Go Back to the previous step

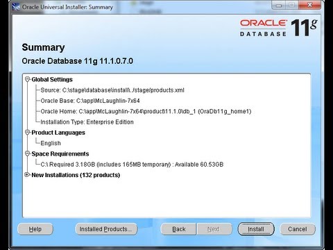(178, 229)
